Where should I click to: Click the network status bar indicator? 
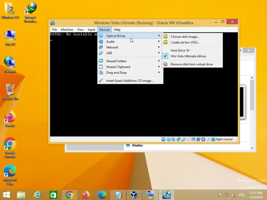tap(178, 139)
